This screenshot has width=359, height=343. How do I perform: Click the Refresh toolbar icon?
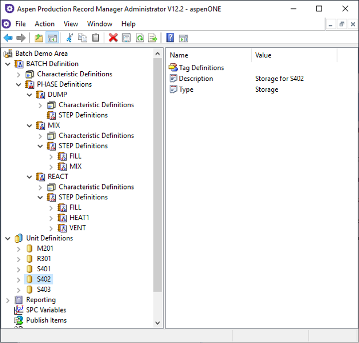[140, 38]
